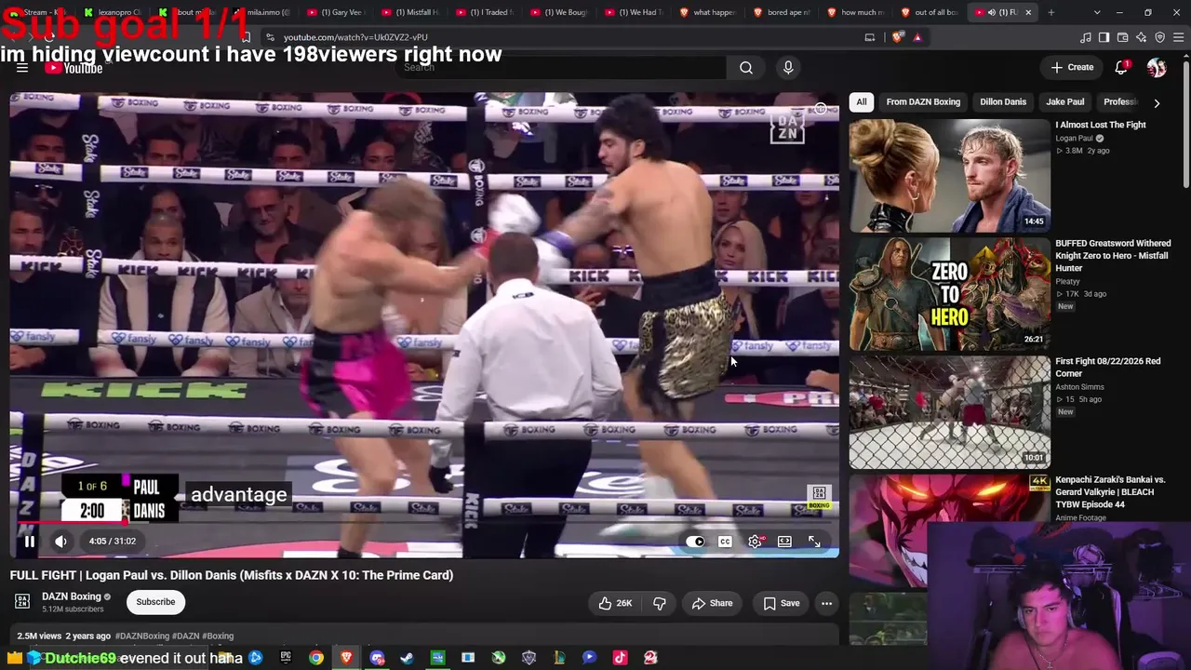
Task: Open the YouTube guide hamburger menu
Action: (x=22, y=68)
